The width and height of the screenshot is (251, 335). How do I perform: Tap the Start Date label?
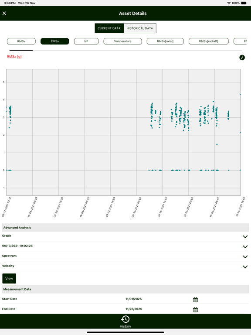pos(10,299)
